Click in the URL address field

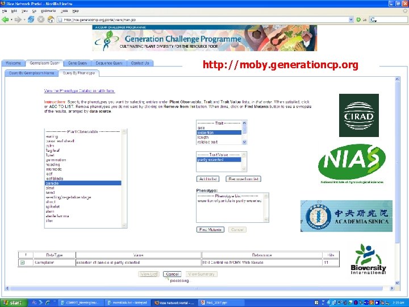[x=204, y=19]
